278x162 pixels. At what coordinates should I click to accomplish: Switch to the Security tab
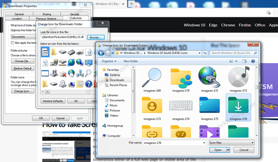coord(75,14)
